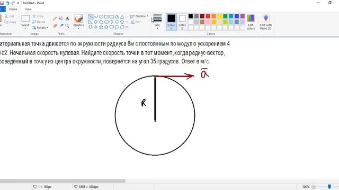Select the Pencil tool
The height and width of the screenshot is (190, 339).
point(55,19)
